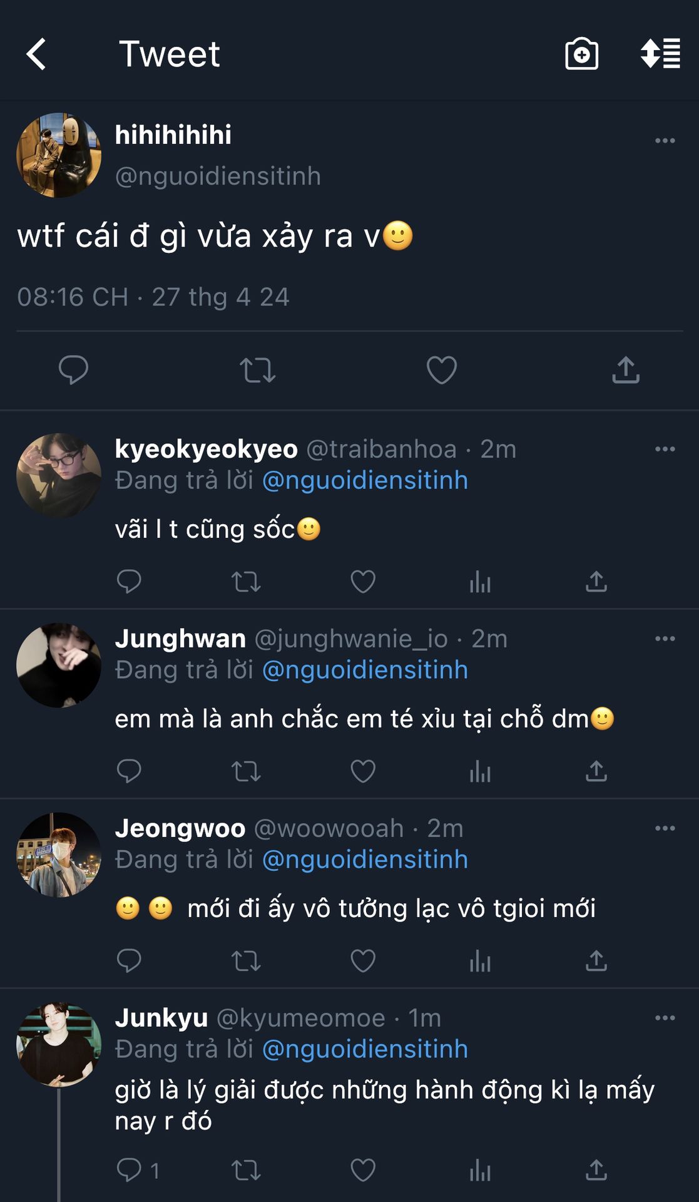
Task: Open @nguoidiensitinh mention in kyeokyeokyeo's reply
Action: point(365,480)
